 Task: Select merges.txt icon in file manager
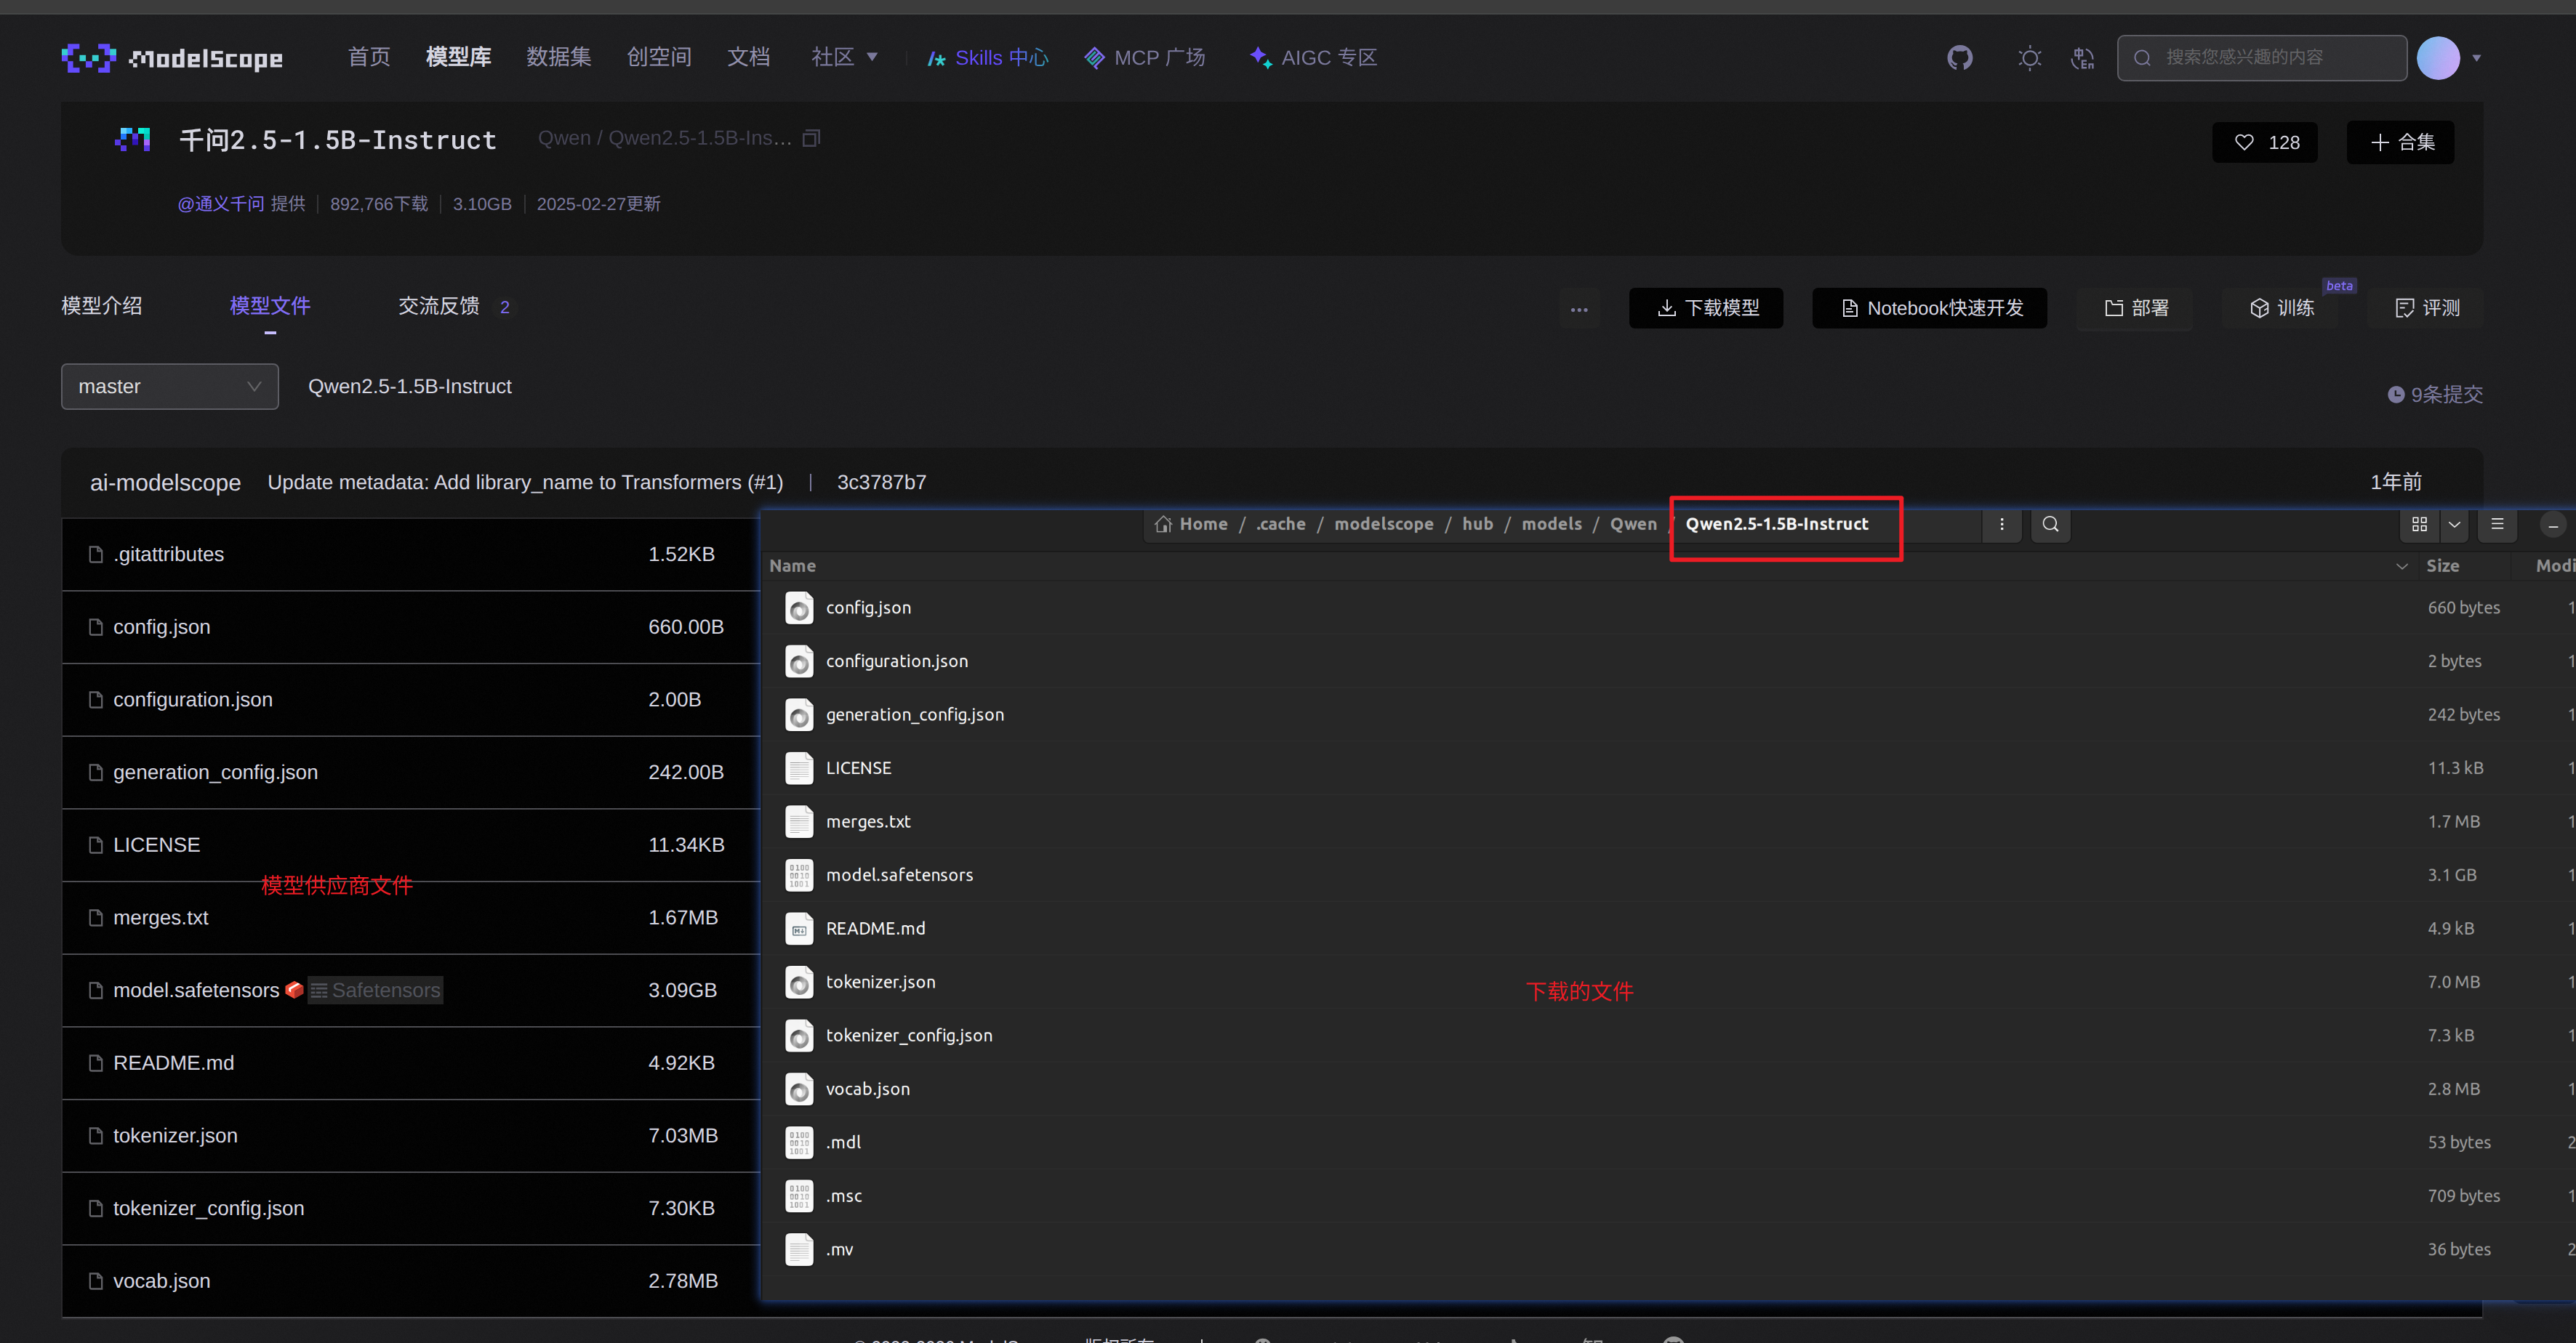[799, 821]
